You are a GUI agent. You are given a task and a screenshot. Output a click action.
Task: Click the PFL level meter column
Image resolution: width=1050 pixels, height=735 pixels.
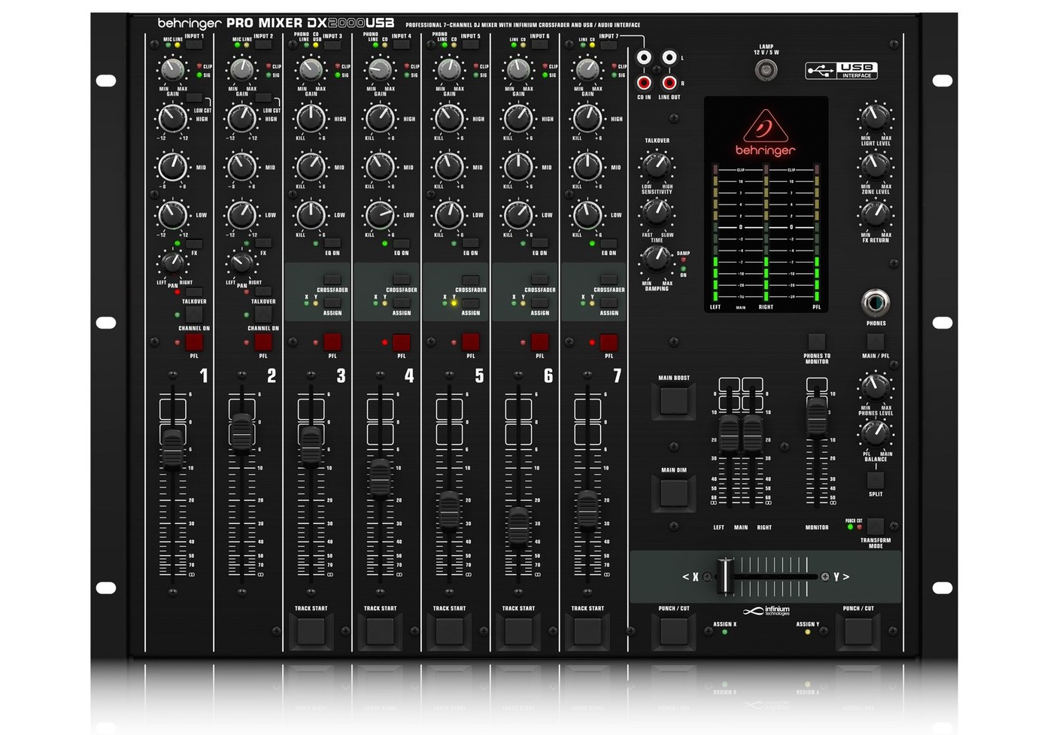pyautogui.click(x=816, y=232)
